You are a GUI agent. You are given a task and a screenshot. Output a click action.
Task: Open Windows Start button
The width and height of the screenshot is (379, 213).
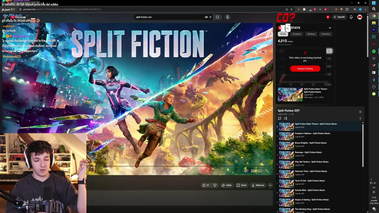click(x=374, y=3)
